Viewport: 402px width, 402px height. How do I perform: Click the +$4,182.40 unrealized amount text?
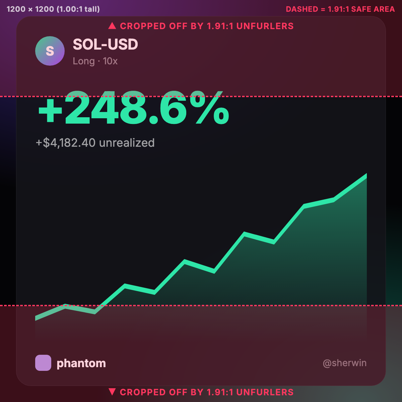[x=95, y=143]
